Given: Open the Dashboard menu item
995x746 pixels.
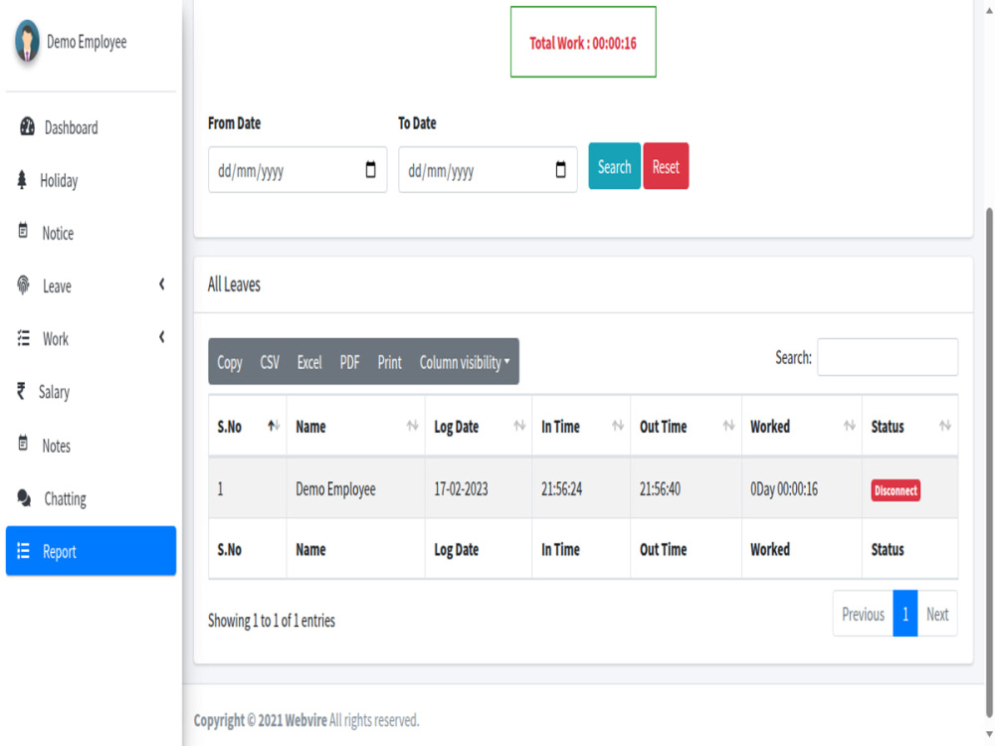Looking at the screenshot, I should 91,127.
